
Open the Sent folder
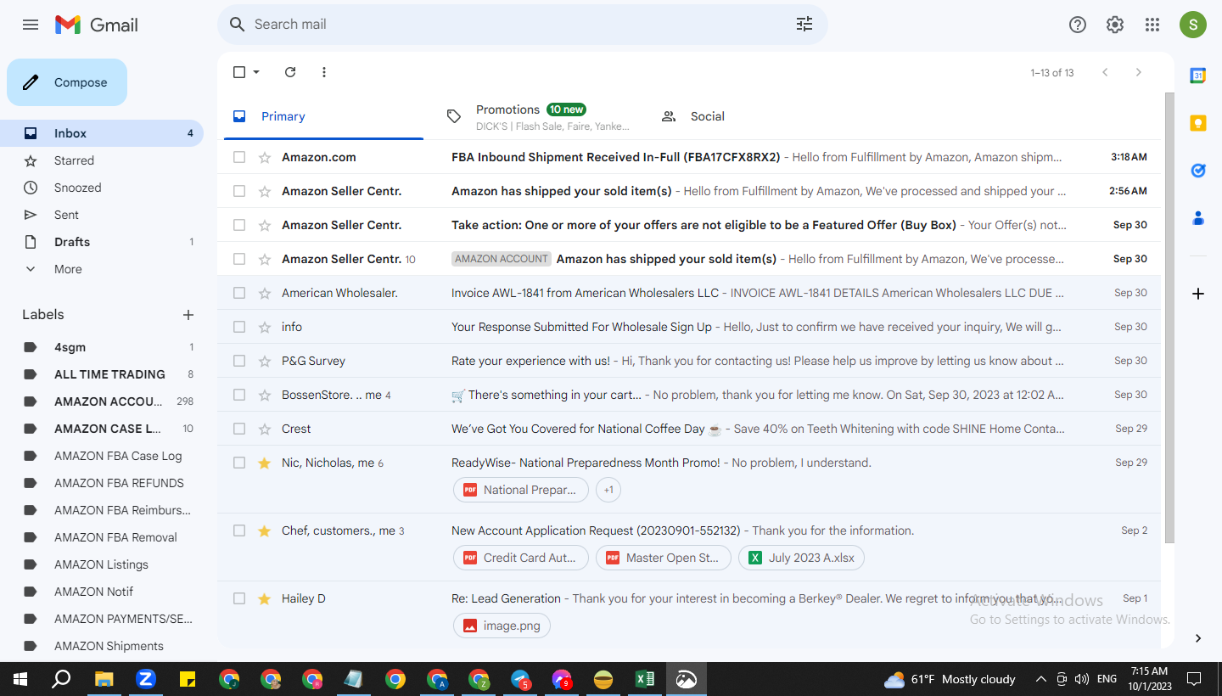pos(102,215)
